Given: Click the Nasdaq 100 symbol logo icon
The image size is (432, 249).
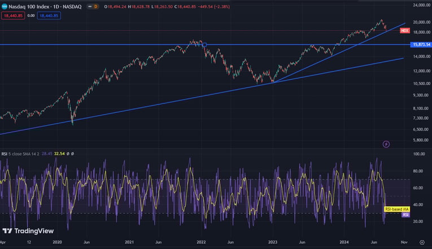Looking at the screenshot, I should 5,7.
